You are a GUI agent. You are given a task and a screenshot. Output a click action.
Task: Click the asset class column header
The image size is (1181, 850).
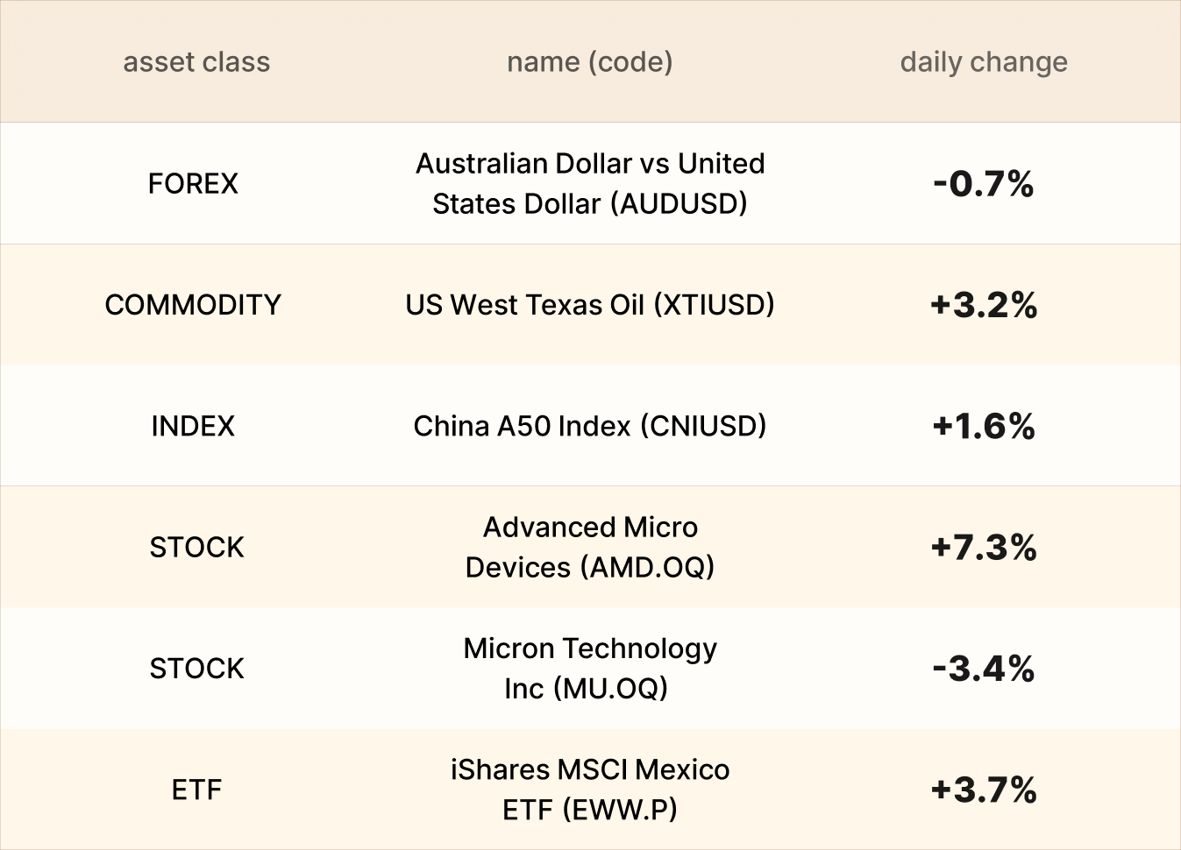[x=196, y=62]
